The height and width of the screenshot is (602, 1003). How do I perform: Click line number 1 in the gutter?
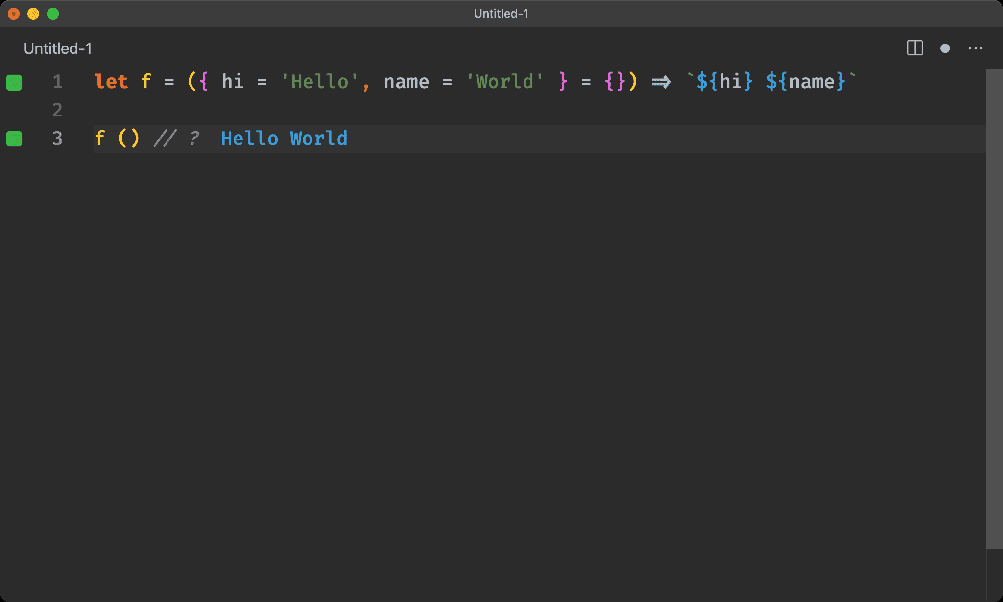[x=57, y=82]
